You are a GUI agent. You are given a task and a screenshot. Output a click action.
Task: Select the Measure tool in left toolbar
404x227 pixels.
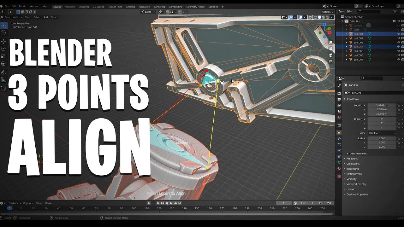[x=3, y=80]
